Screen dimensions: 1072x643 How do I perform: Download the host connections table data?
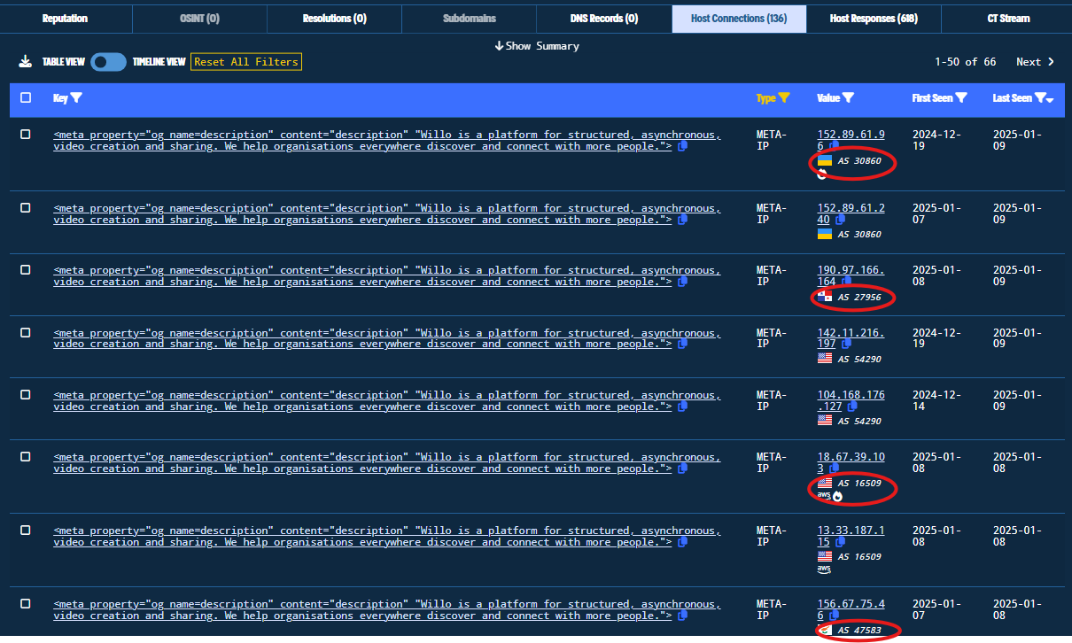(x=25, y=62)
